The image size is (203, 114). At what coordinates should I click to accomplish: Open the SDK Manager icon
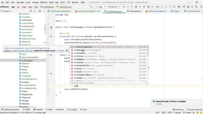196,7
